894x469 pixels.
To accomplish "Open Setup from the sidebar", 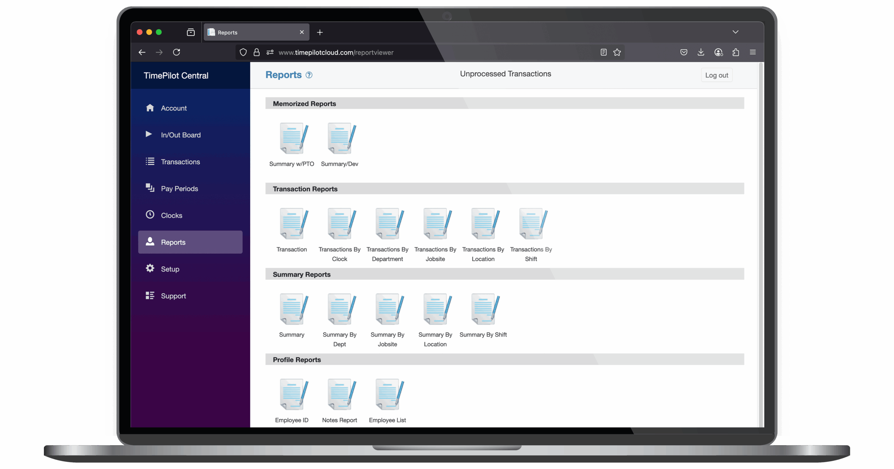I will [x=170, y=269].
